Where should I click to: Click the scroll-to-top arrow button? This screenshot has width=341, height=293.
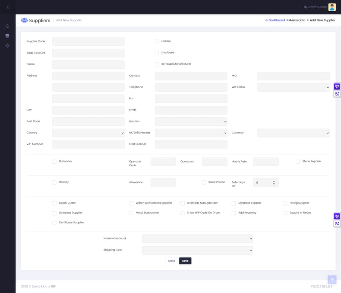click(332, 280)
